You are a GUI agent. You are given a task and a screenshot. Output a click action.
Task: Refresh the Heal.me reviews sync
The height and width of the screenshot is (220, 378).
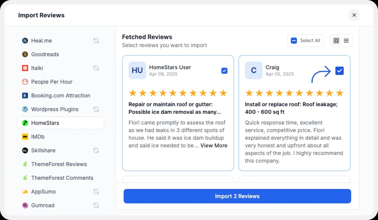[x=96, y=41]
